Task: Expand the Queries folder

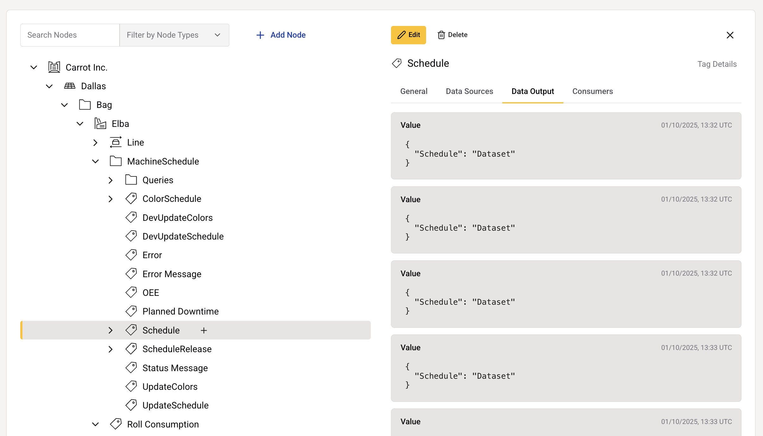Action: (110, 180)
